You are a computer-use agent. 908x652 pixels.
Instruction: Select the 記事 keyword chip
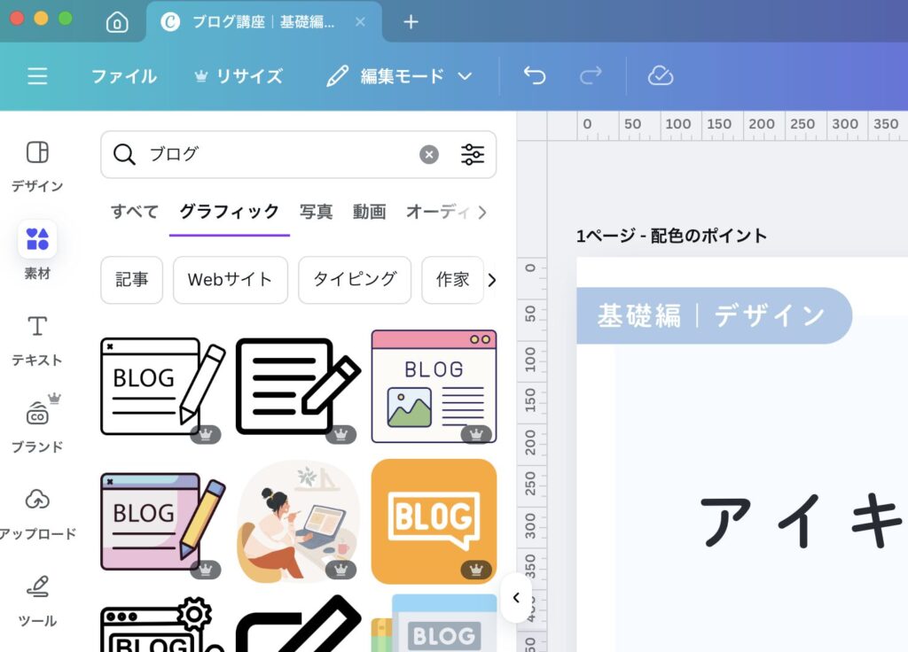pos(131,280)
